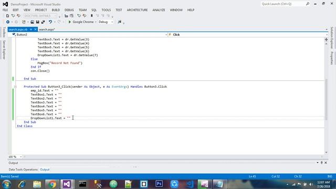This screenshot has height=189, width=336.
Task: Open the TOOLS menu
Action: pyautogui.click(x=106, y=10)
